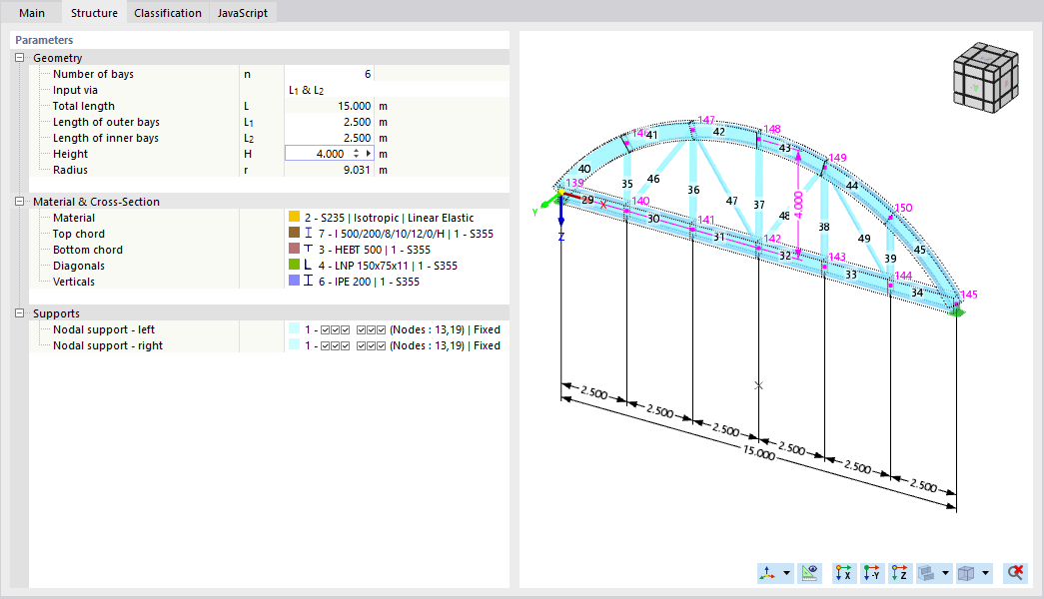Toggle the show dimensions icon with eye
The height and width of the screenshot is (599, 1044).
(x=809, y=573)
